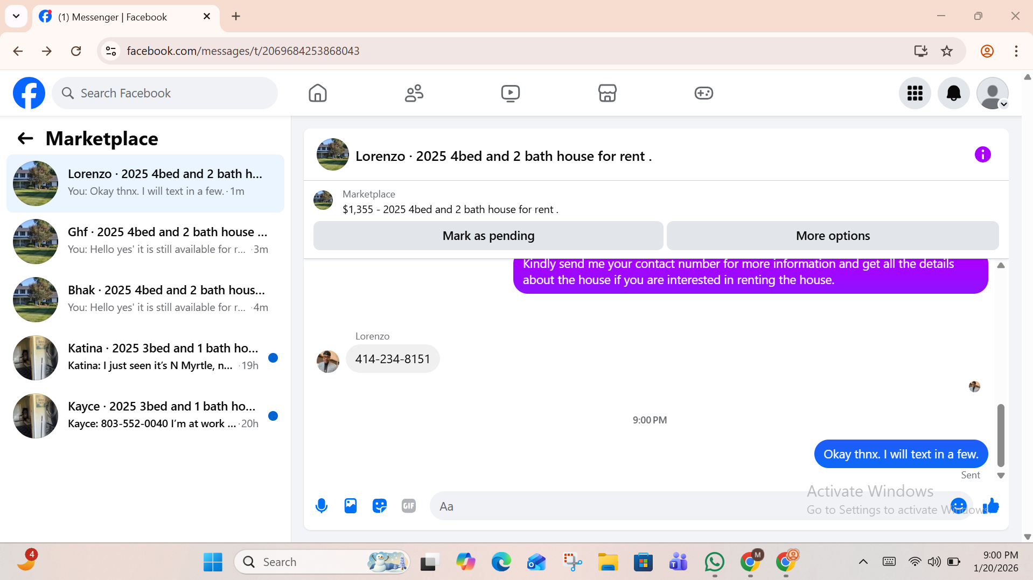Go back from the Marketplace inbox
The width and height of the screenshot is (1033, 580).
click(x=25, y=139)
